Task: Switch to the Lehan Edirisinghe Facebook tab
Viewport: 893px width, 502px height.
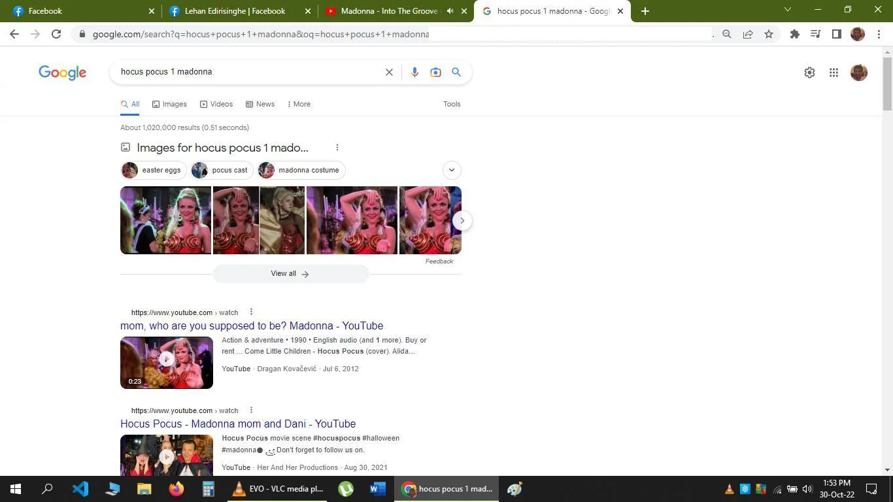Action: tap(240, 11)
